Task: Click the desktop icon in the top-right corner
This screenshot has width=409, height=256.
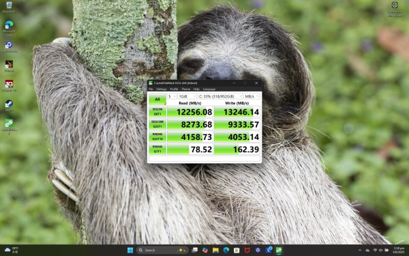Action: 395,9
